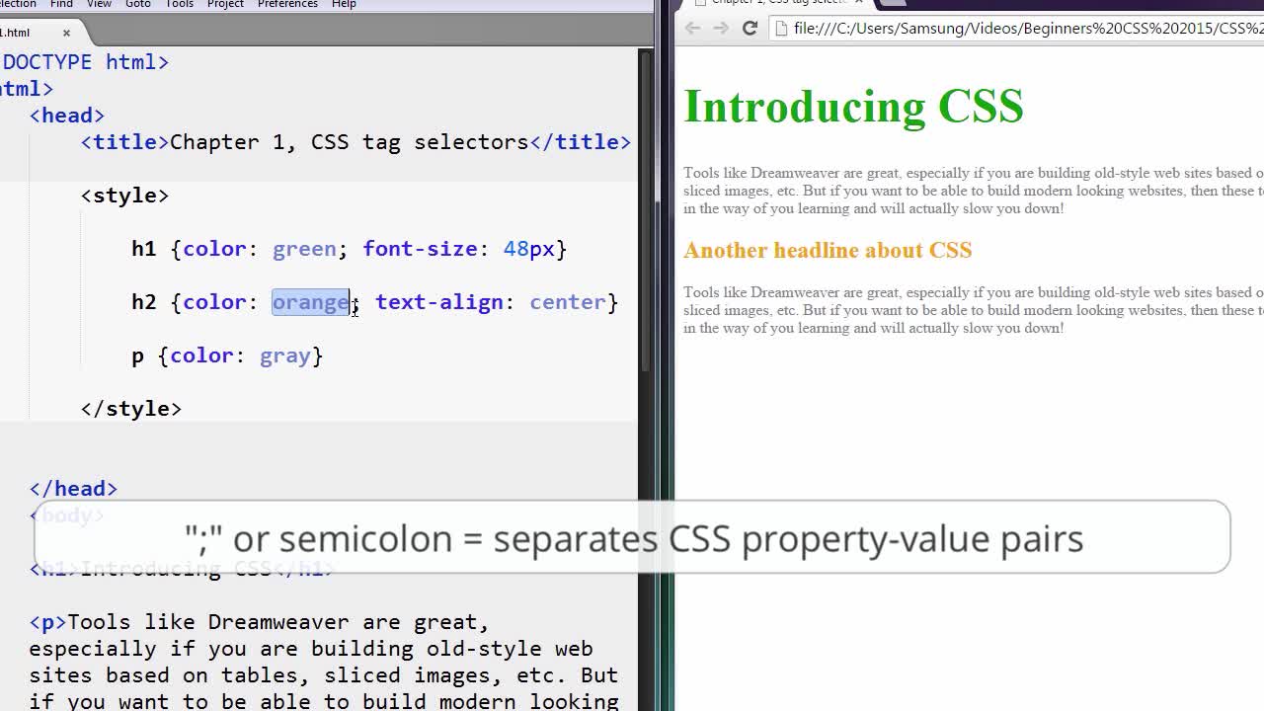Open the View menu

click(x=99, y=4)
